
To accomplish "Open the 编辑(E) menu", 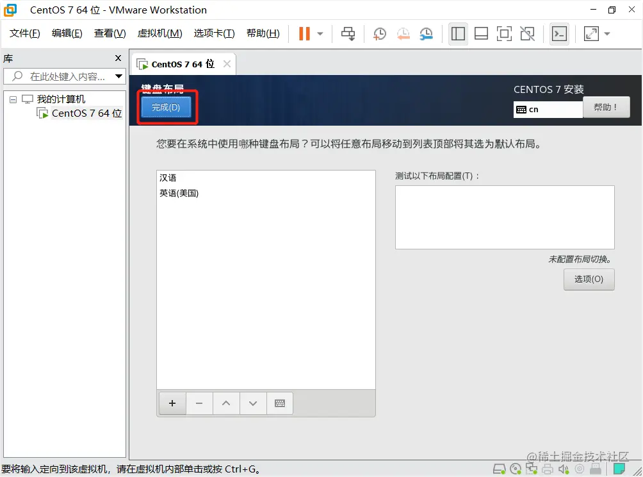I will (67, 33).
